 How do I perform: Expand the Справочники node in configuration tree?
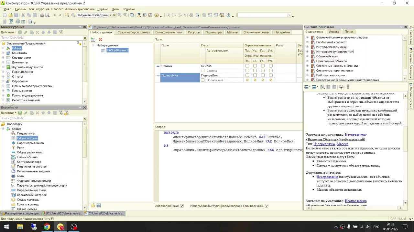(x=3, y=58)
